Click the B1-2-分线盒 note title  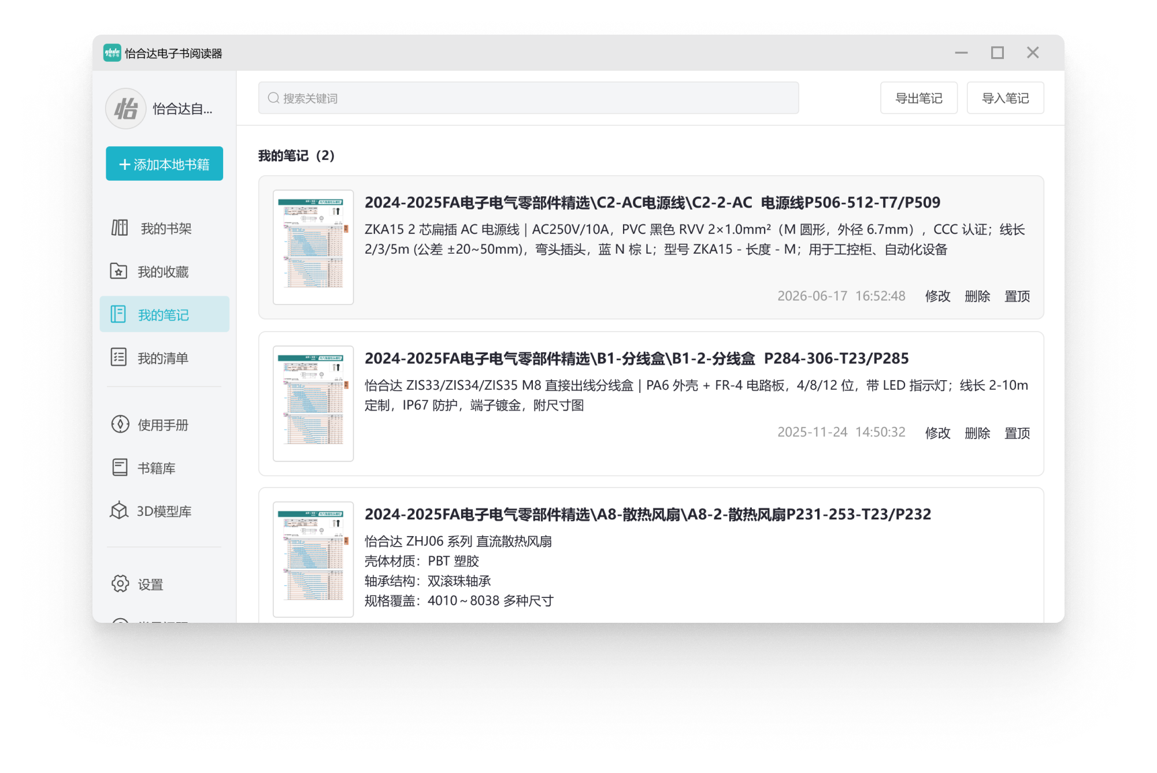637,359
